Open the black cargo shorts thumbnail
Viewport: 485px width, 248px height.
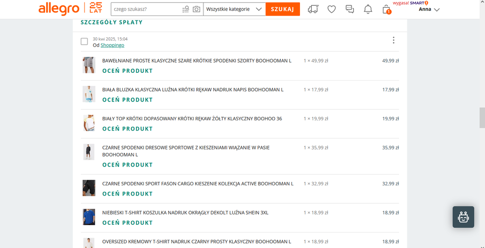click(89, 188)
